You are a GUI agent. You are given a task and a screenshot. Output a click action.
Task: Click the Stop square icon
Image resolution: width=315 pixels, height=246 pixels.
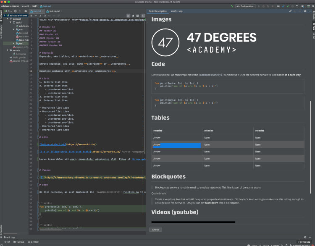point(273,6)
